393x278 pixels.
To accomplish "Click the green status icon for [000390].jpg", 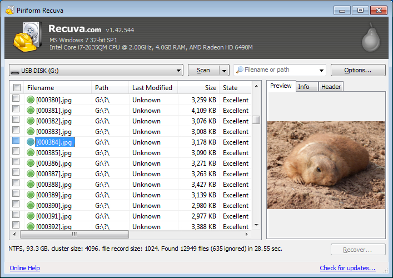I will (x=31, y=206).
